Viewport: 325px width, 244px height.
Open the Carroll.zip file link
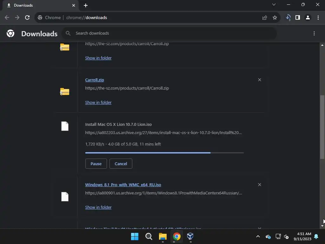[95, 80]
